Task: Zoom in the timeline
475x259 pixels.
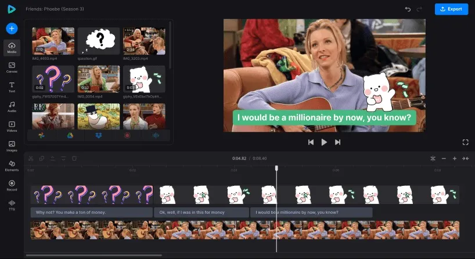Action: pyautogui.click(x=455, y=159)
